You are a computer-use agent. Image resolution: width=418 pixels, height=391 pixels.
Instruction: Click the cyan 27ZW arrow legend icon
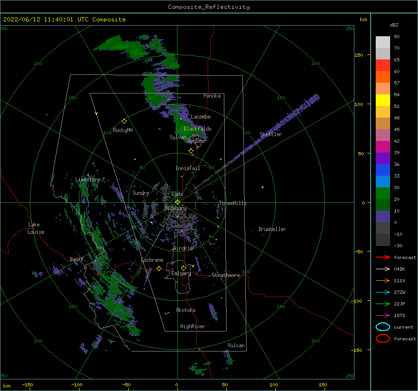pyautogui.click(x=383, y=292)
